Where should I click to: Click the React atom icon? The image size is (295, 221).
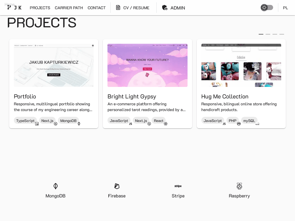pyautogui.click(x=166, y=124)
